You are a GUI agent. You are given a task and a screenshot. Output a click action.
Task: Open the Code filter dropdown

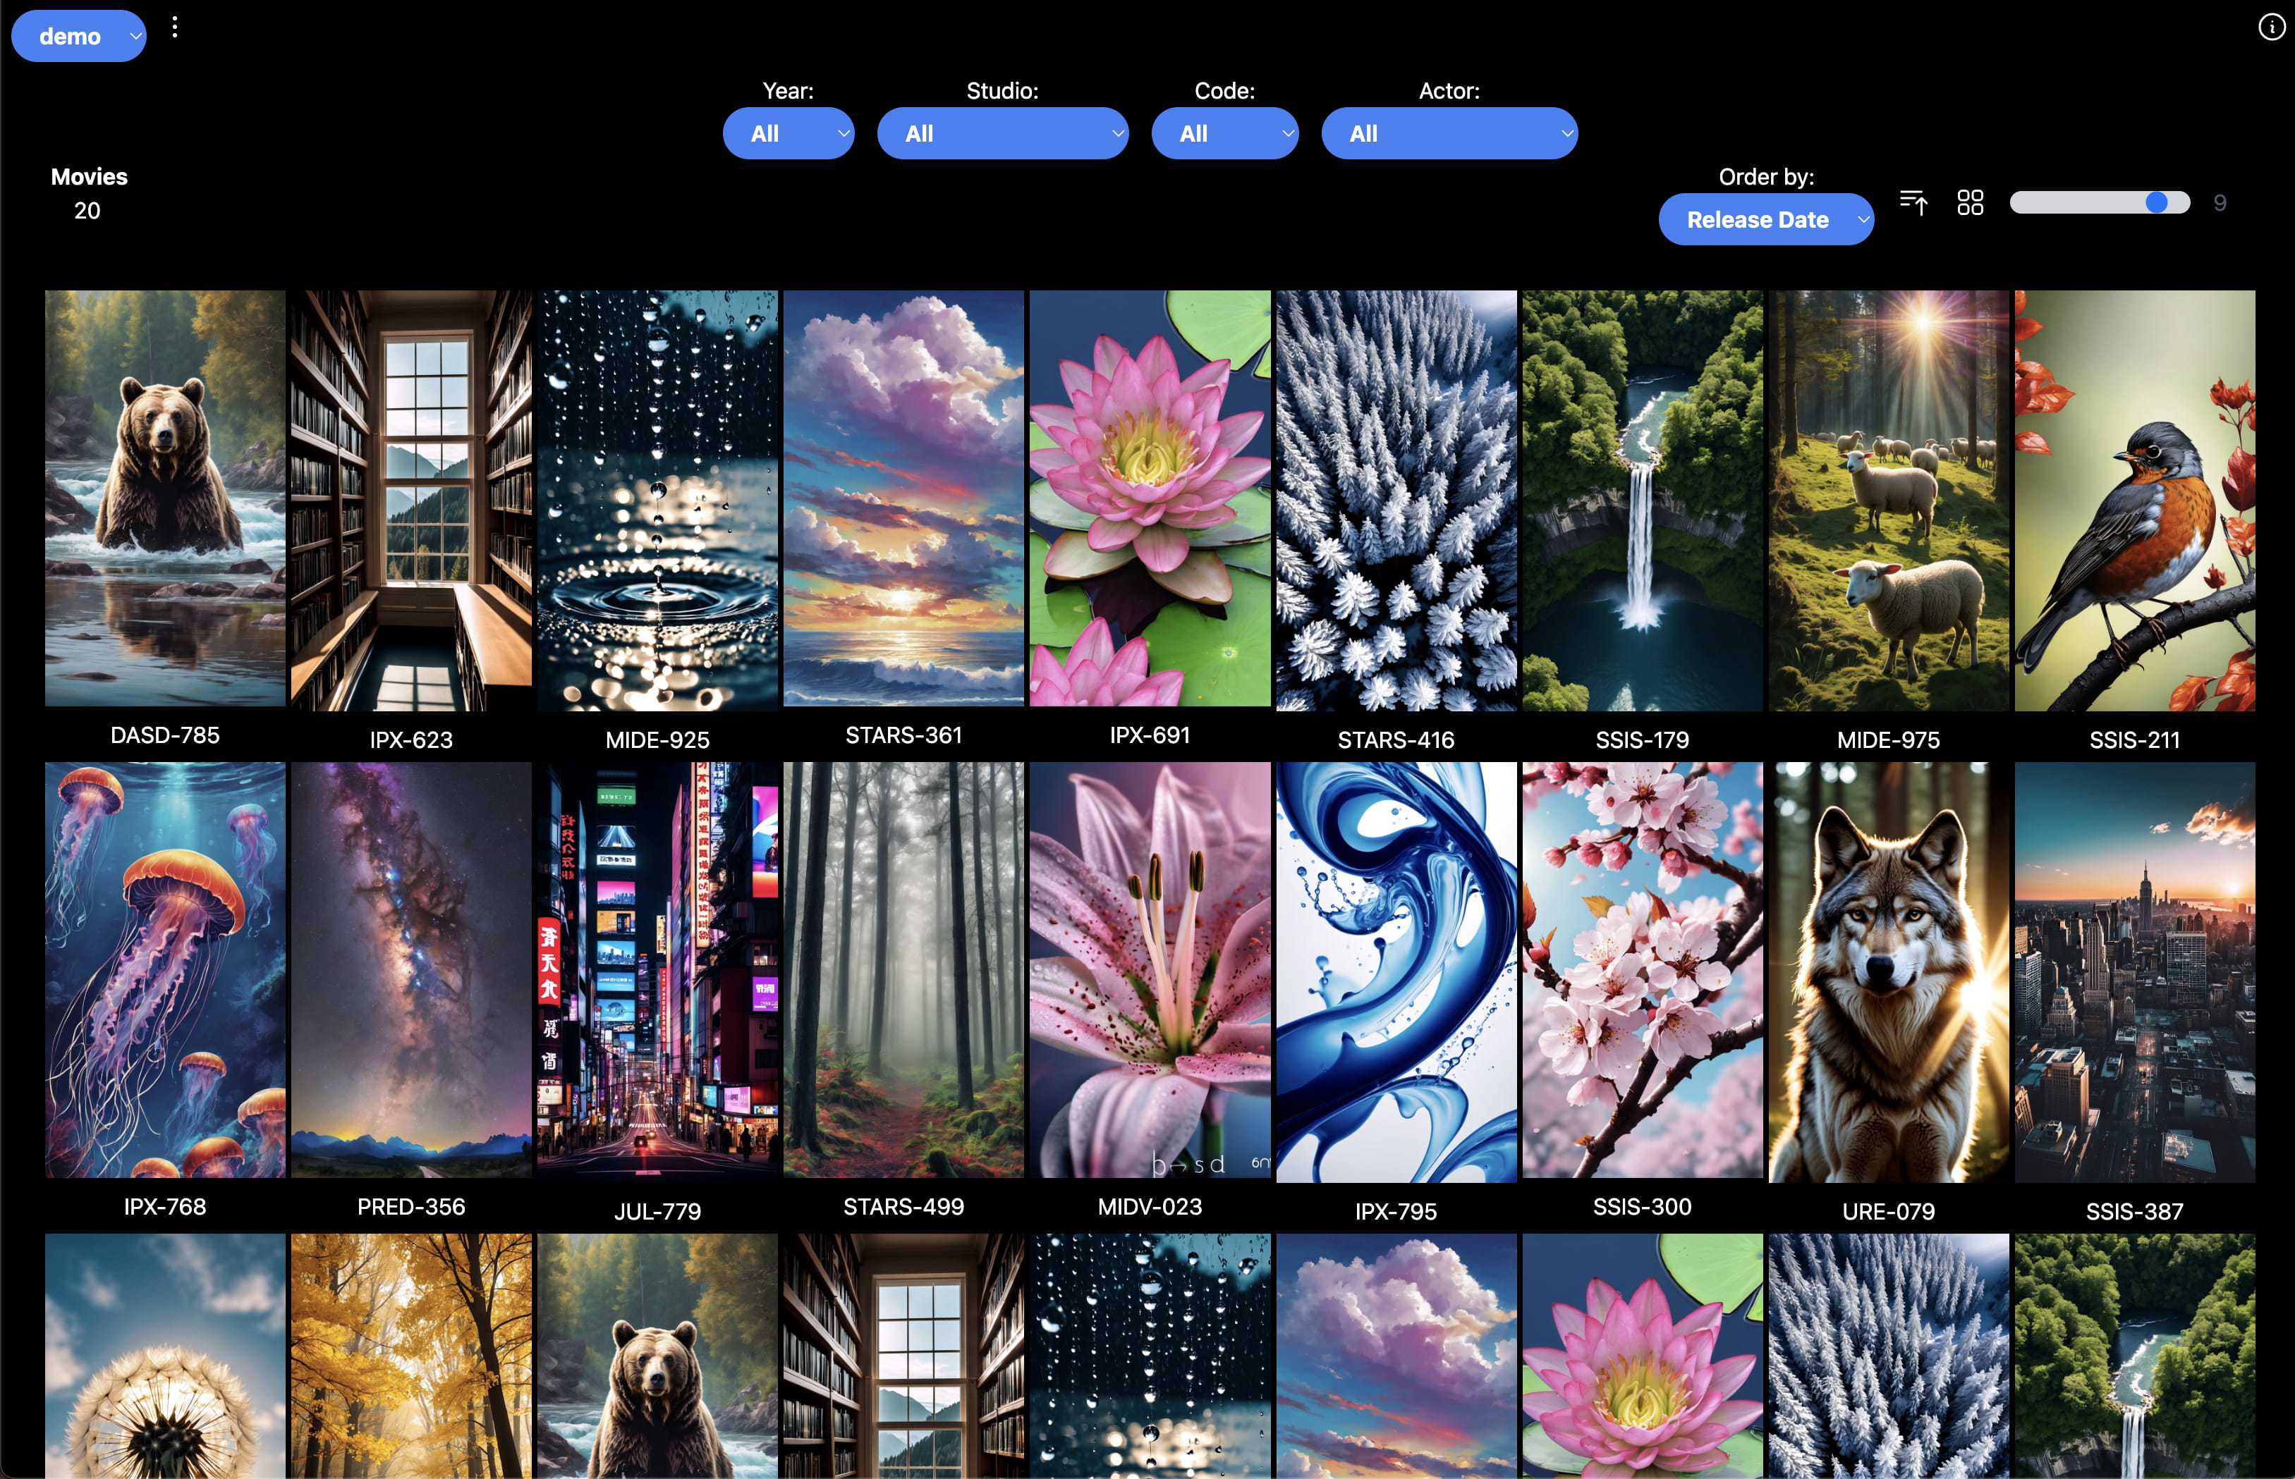1224,133
